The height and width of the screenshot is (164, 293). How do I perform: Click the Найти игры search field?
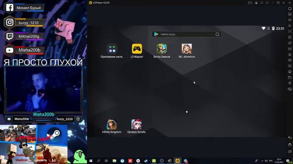(x=187, y=34)
